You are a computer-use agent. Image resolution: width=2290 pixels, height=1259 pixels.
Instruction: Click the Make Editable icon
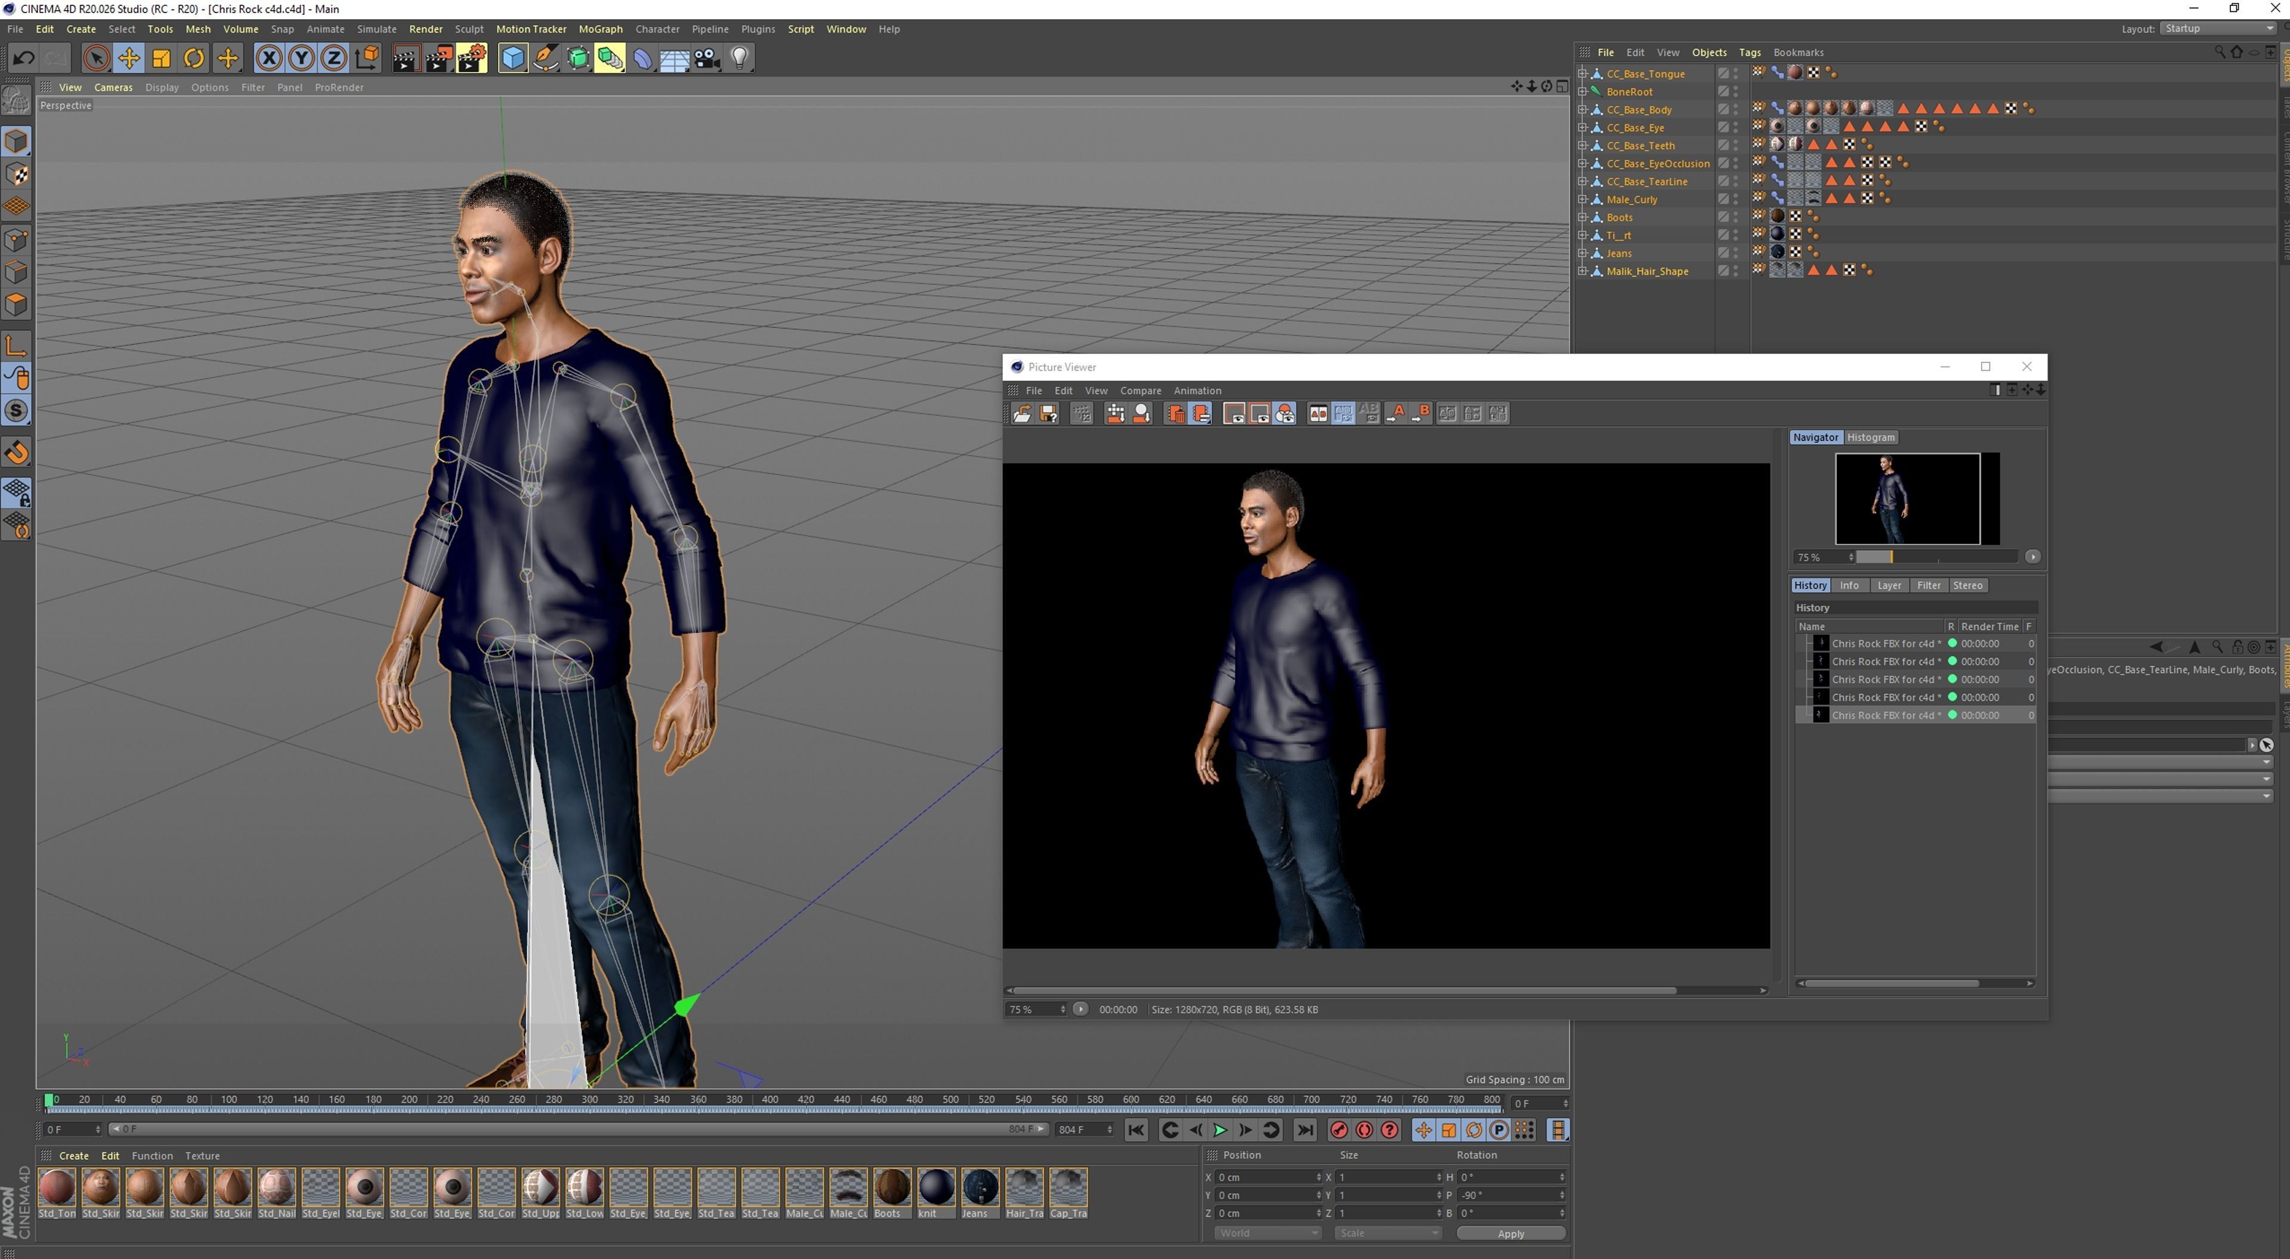[x=17, y=101]
